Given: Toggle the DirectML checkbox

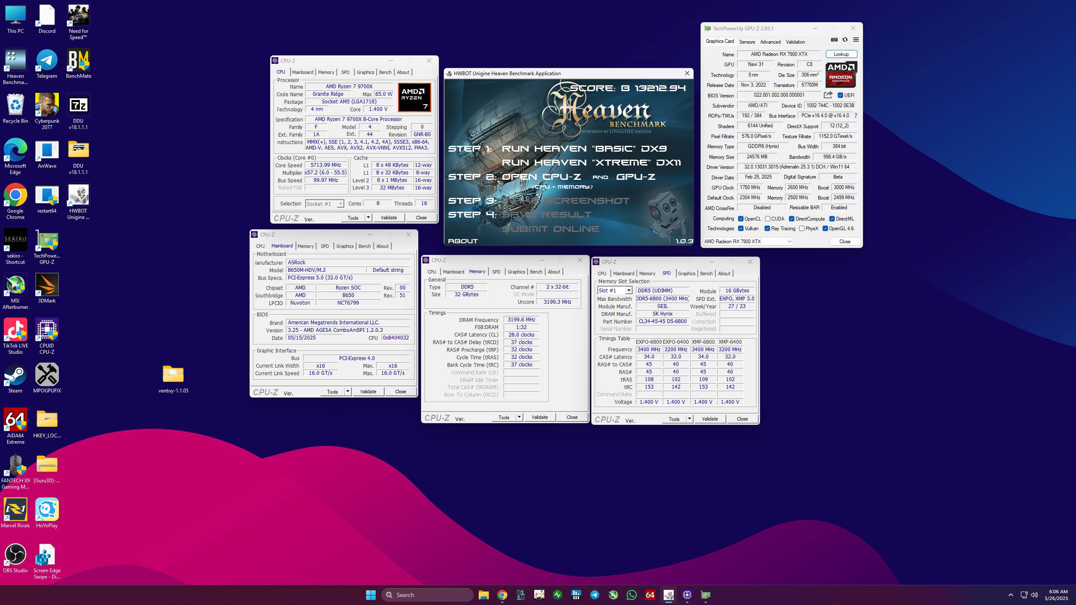Looking at the screenshot, I should [x=832, y=219].
